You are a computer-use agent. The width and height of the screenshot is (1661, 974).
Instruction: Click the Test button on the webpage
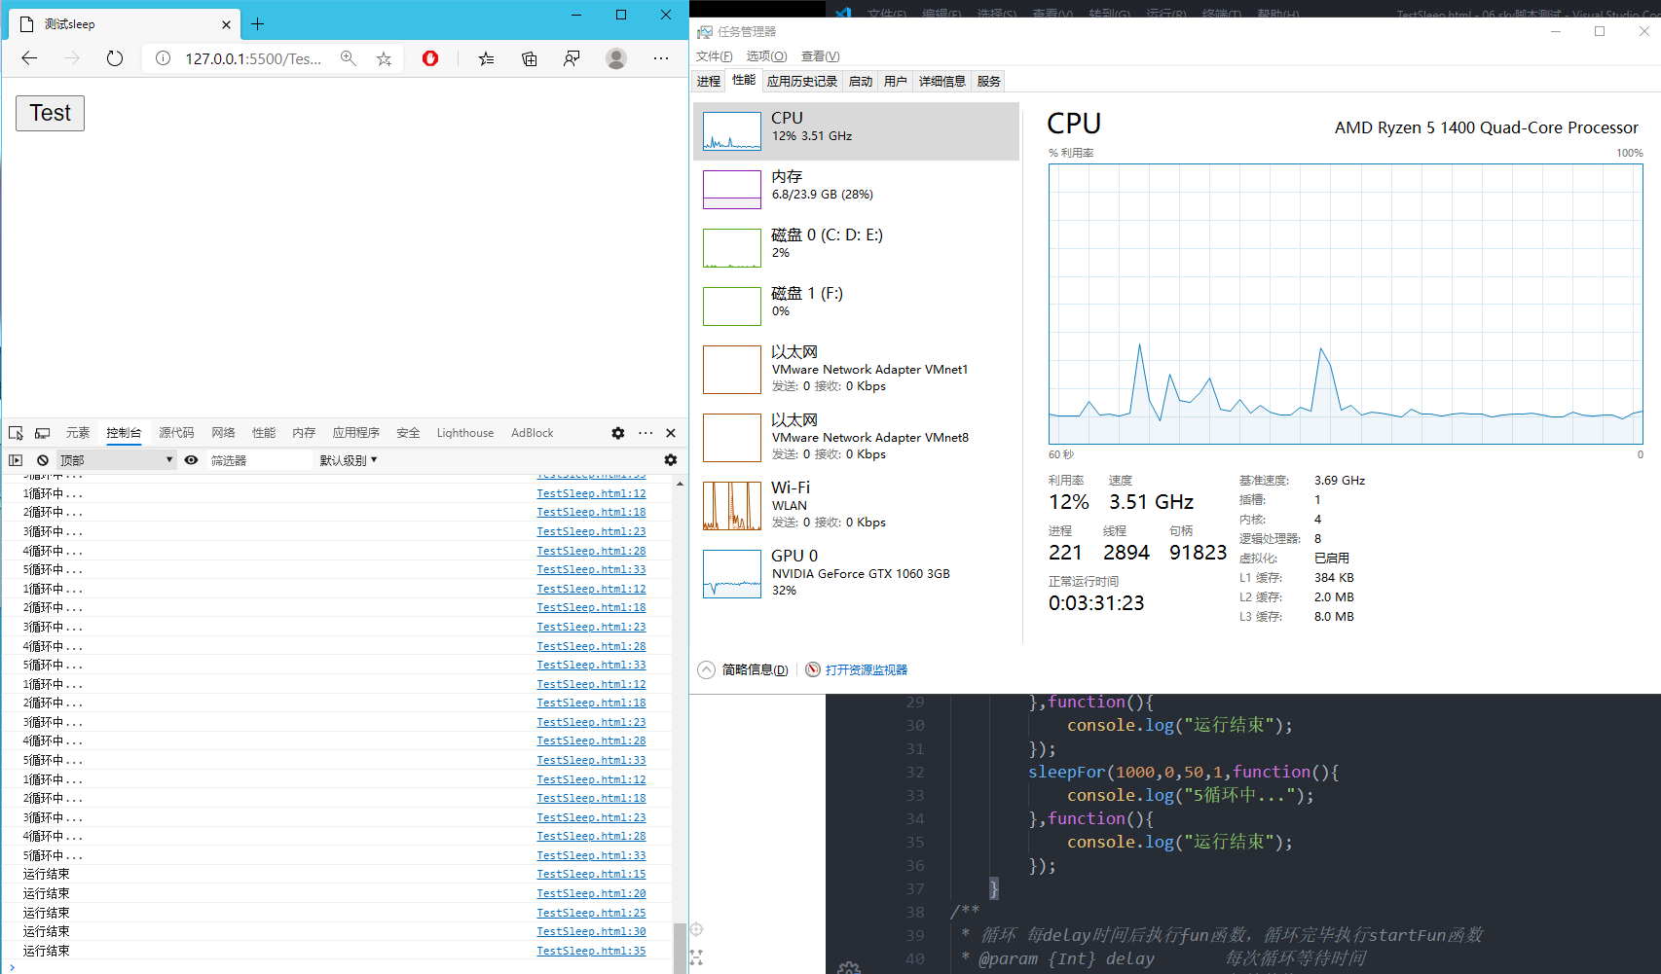[49, 113]
